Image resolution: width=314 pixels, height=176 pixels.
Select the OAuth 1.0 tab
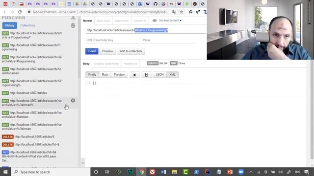coord(139,21)
